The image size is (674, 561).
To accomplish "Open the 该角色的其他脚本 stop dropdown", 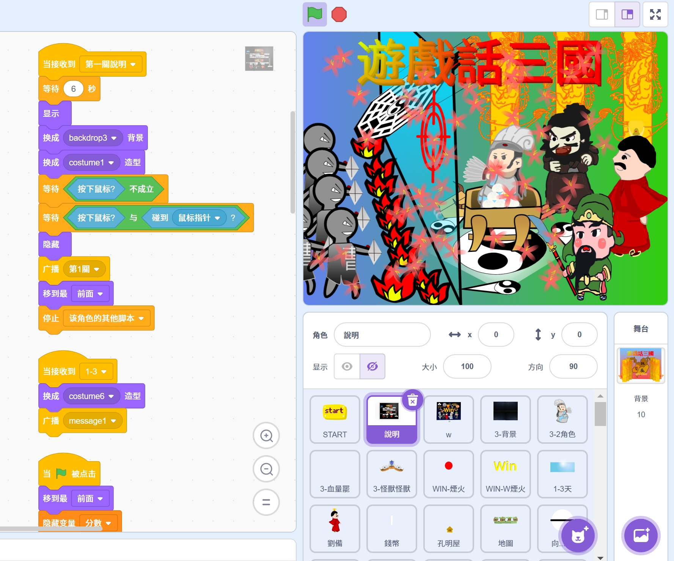I will pyautogui.click(x=141, y=319).
